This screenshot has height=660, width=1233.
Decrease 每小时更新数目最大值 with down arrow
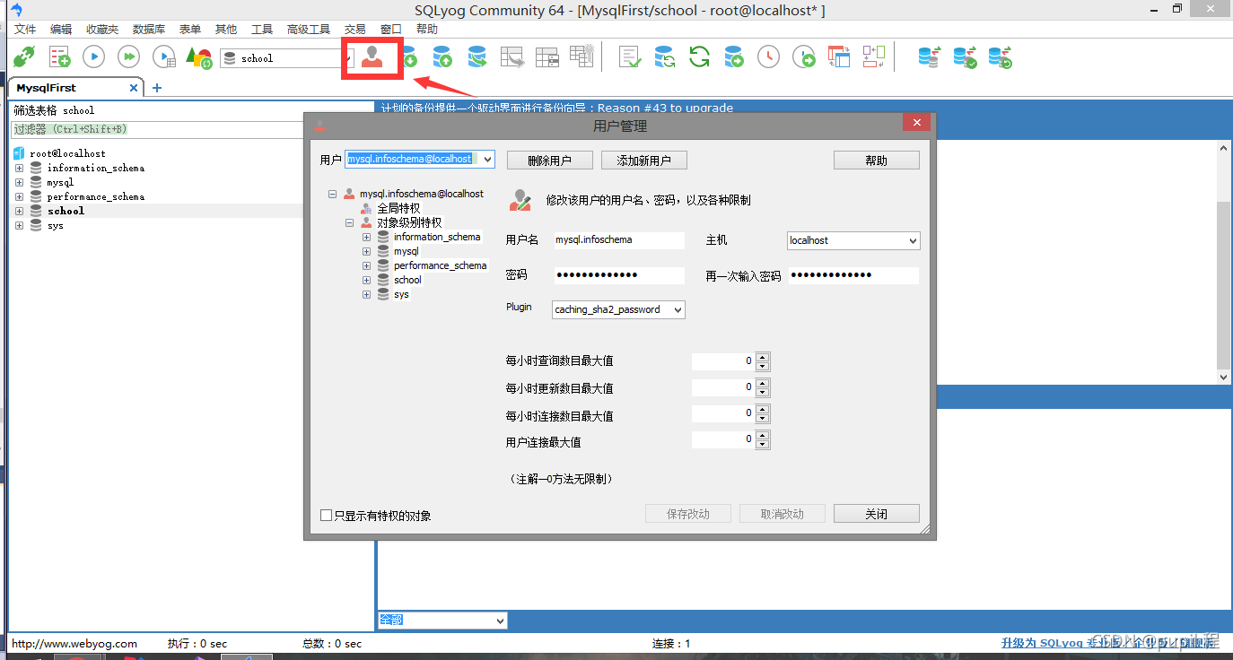(x=763, y=393)
